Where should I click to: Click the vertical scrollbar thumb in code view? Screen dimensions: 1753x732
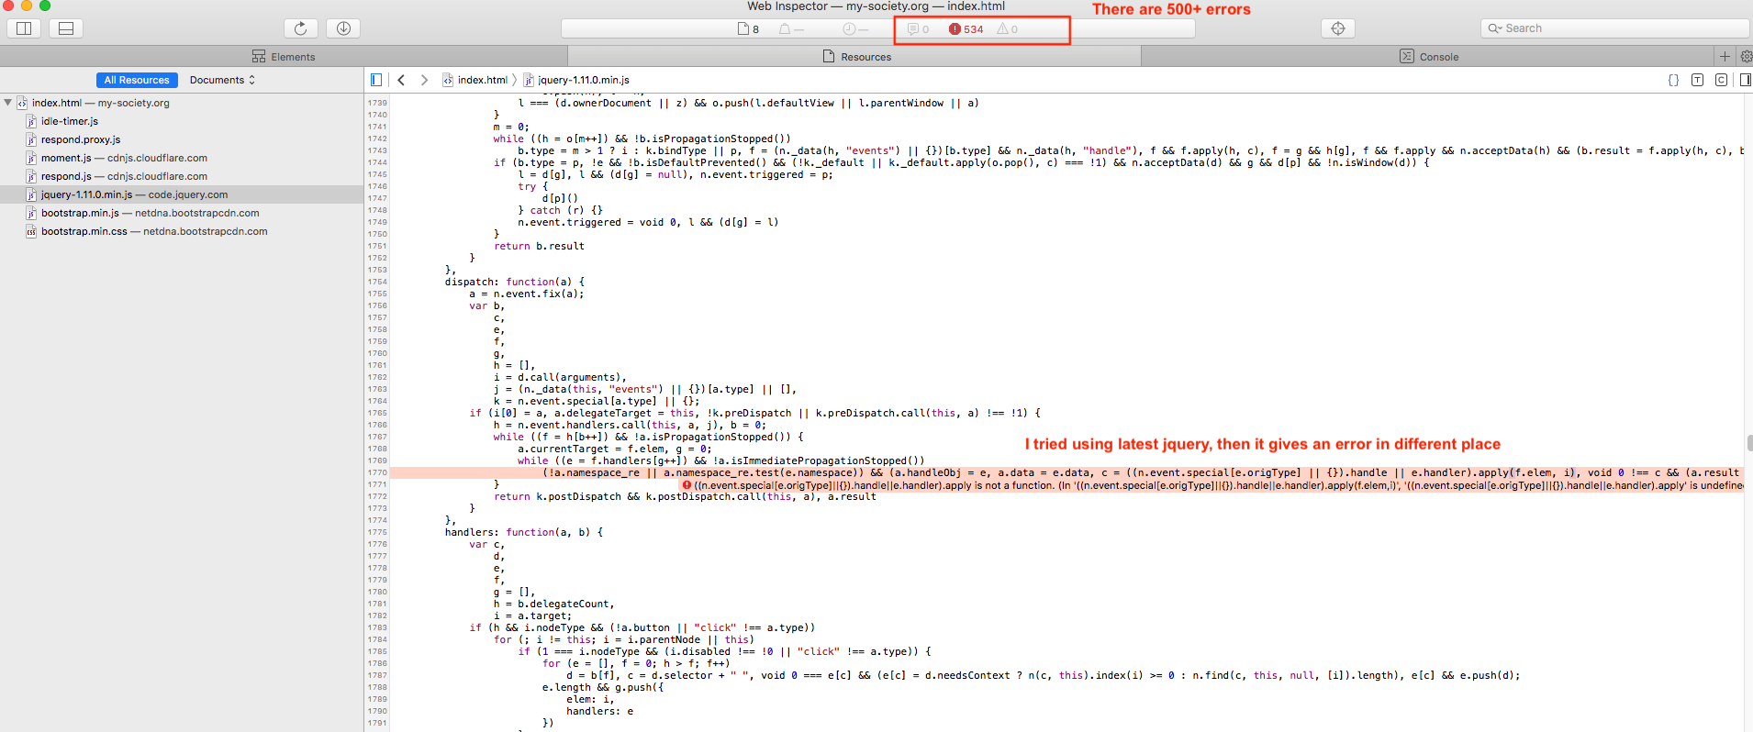pos(1749,443)
